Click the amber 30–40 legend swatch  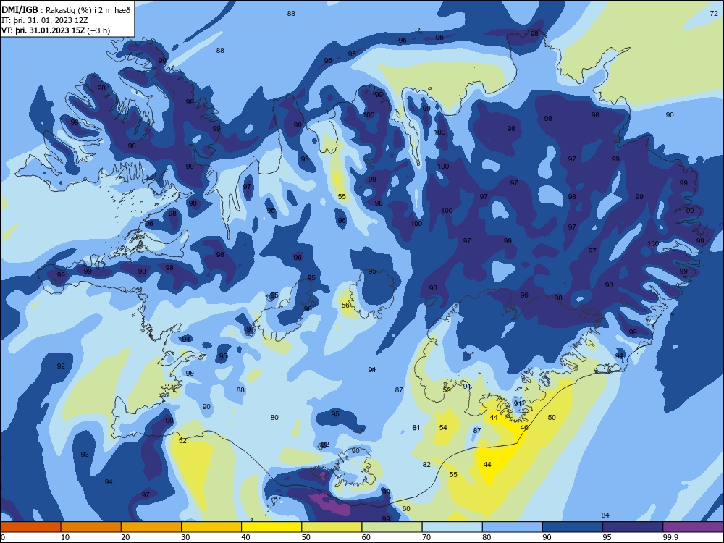point(211,527)
